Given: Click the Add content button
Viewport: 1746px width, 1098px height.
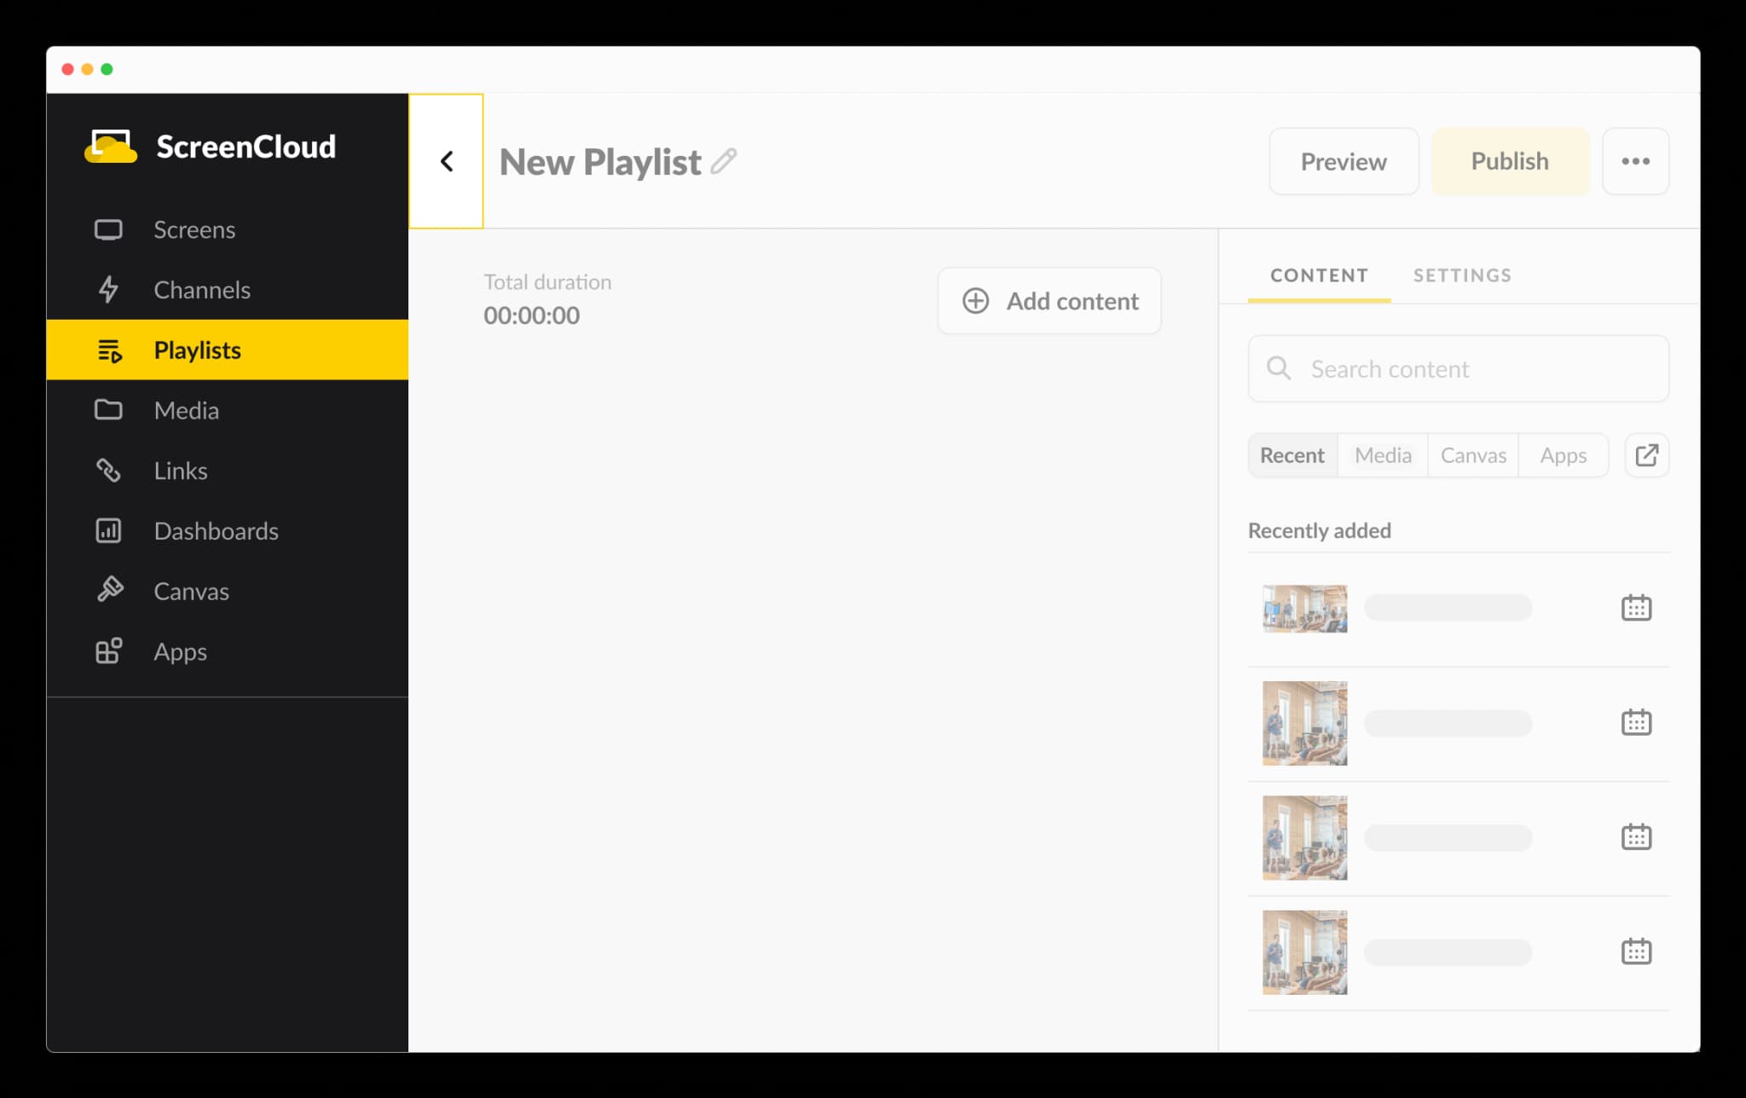Looking at the screenshot, I should pyautogui.click(x=1050, y=301).
